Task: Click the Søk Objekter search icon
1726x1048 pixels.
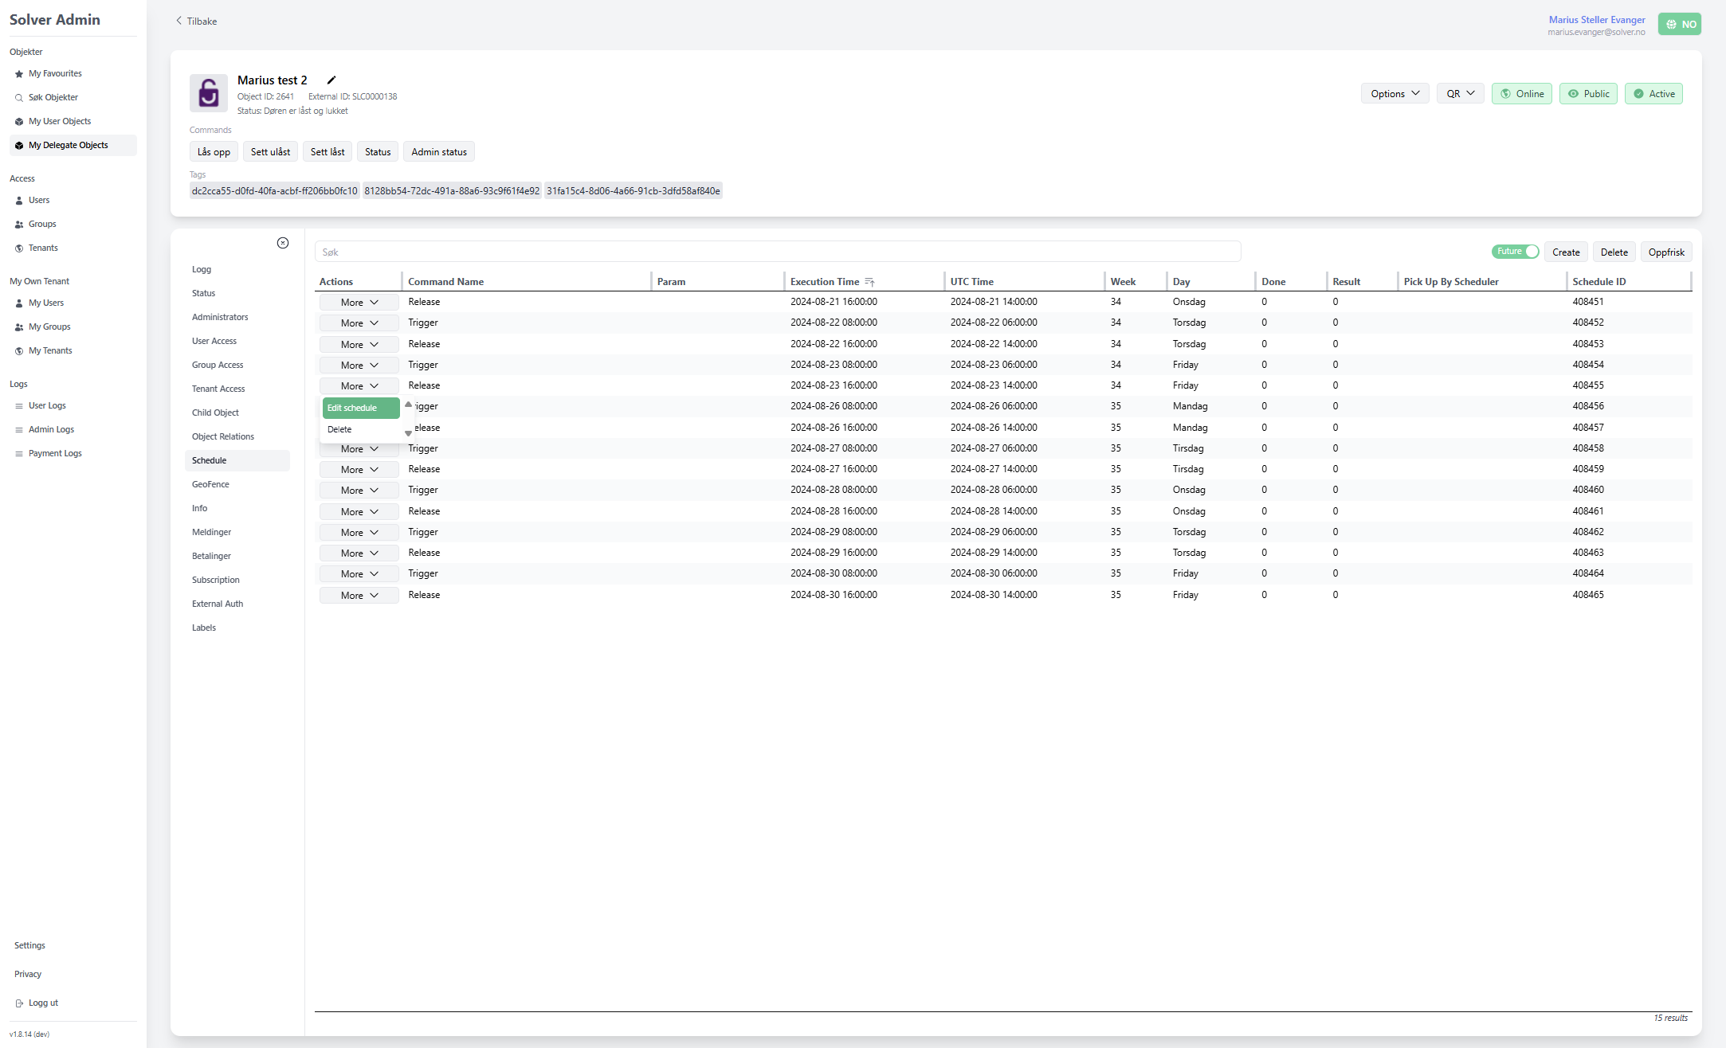Action: (19, 98)
